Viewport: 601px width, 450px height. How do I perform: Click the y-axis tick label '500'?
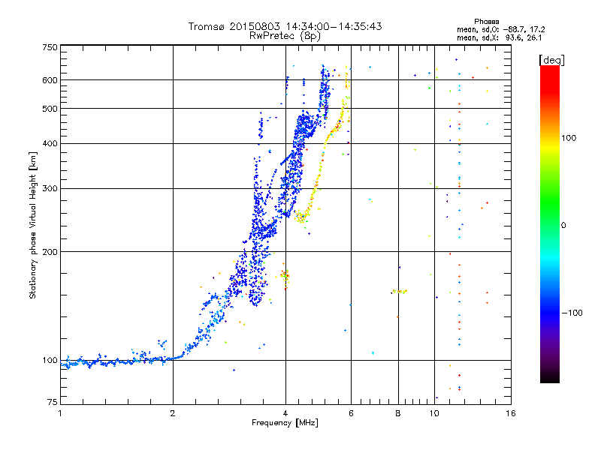pos(50,109)
